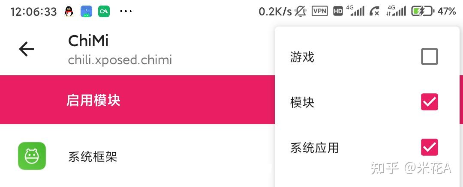Uncheck the 模块 checkbox

pos(429,102)
